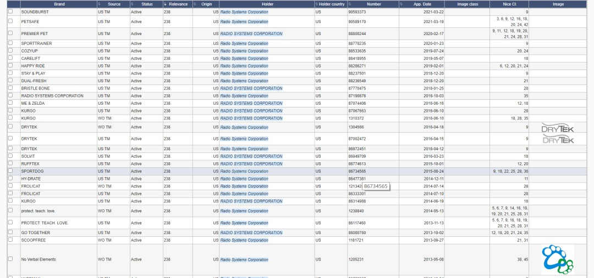The width and height of the screenshot is (594, 278).
Task: Click application number 88800244
Action: click(x=357, y=33)
